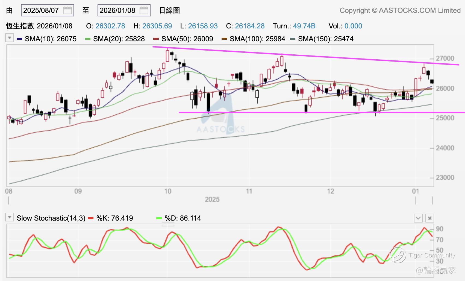This screenshot has width=465, height=281.
Task: Expand the Slow Stochastic settings dropdown arrow
Action: click(x=10, y=217)
